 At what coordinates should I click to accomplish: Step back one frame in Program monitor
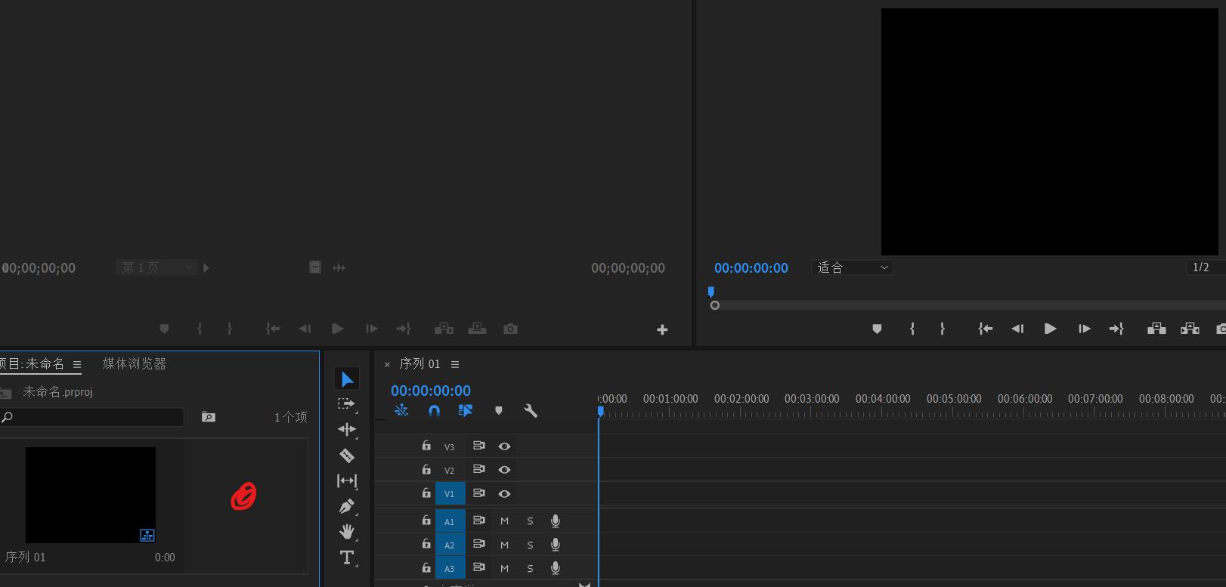1017,329
